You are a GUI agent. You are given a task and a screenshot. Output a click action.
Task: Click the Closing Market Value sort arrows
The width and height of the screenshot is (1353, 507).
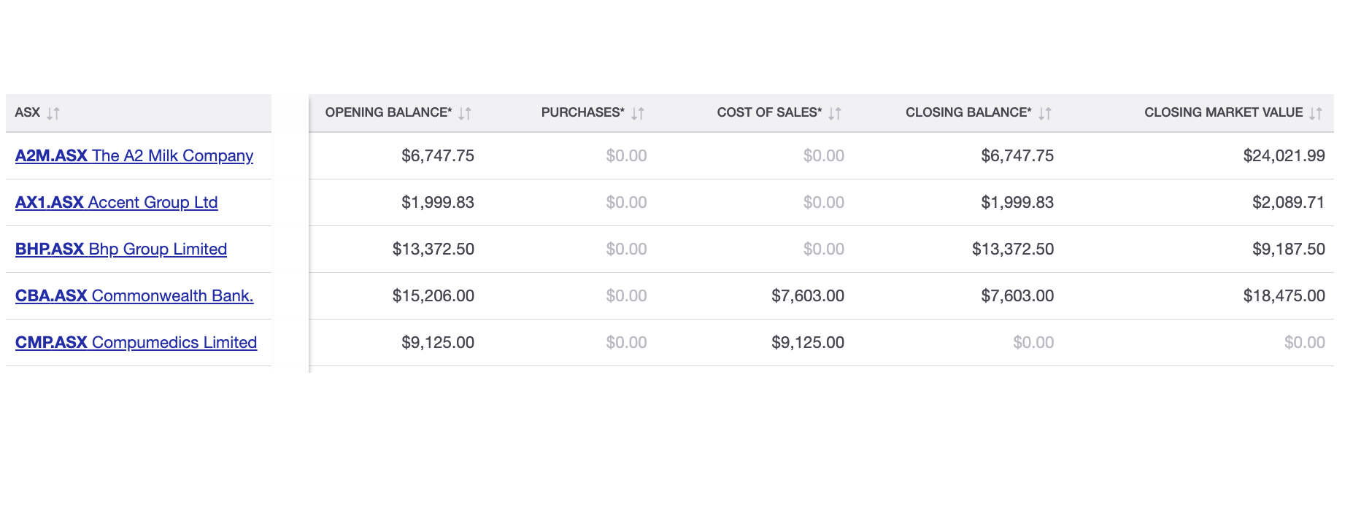[1316, 113]
